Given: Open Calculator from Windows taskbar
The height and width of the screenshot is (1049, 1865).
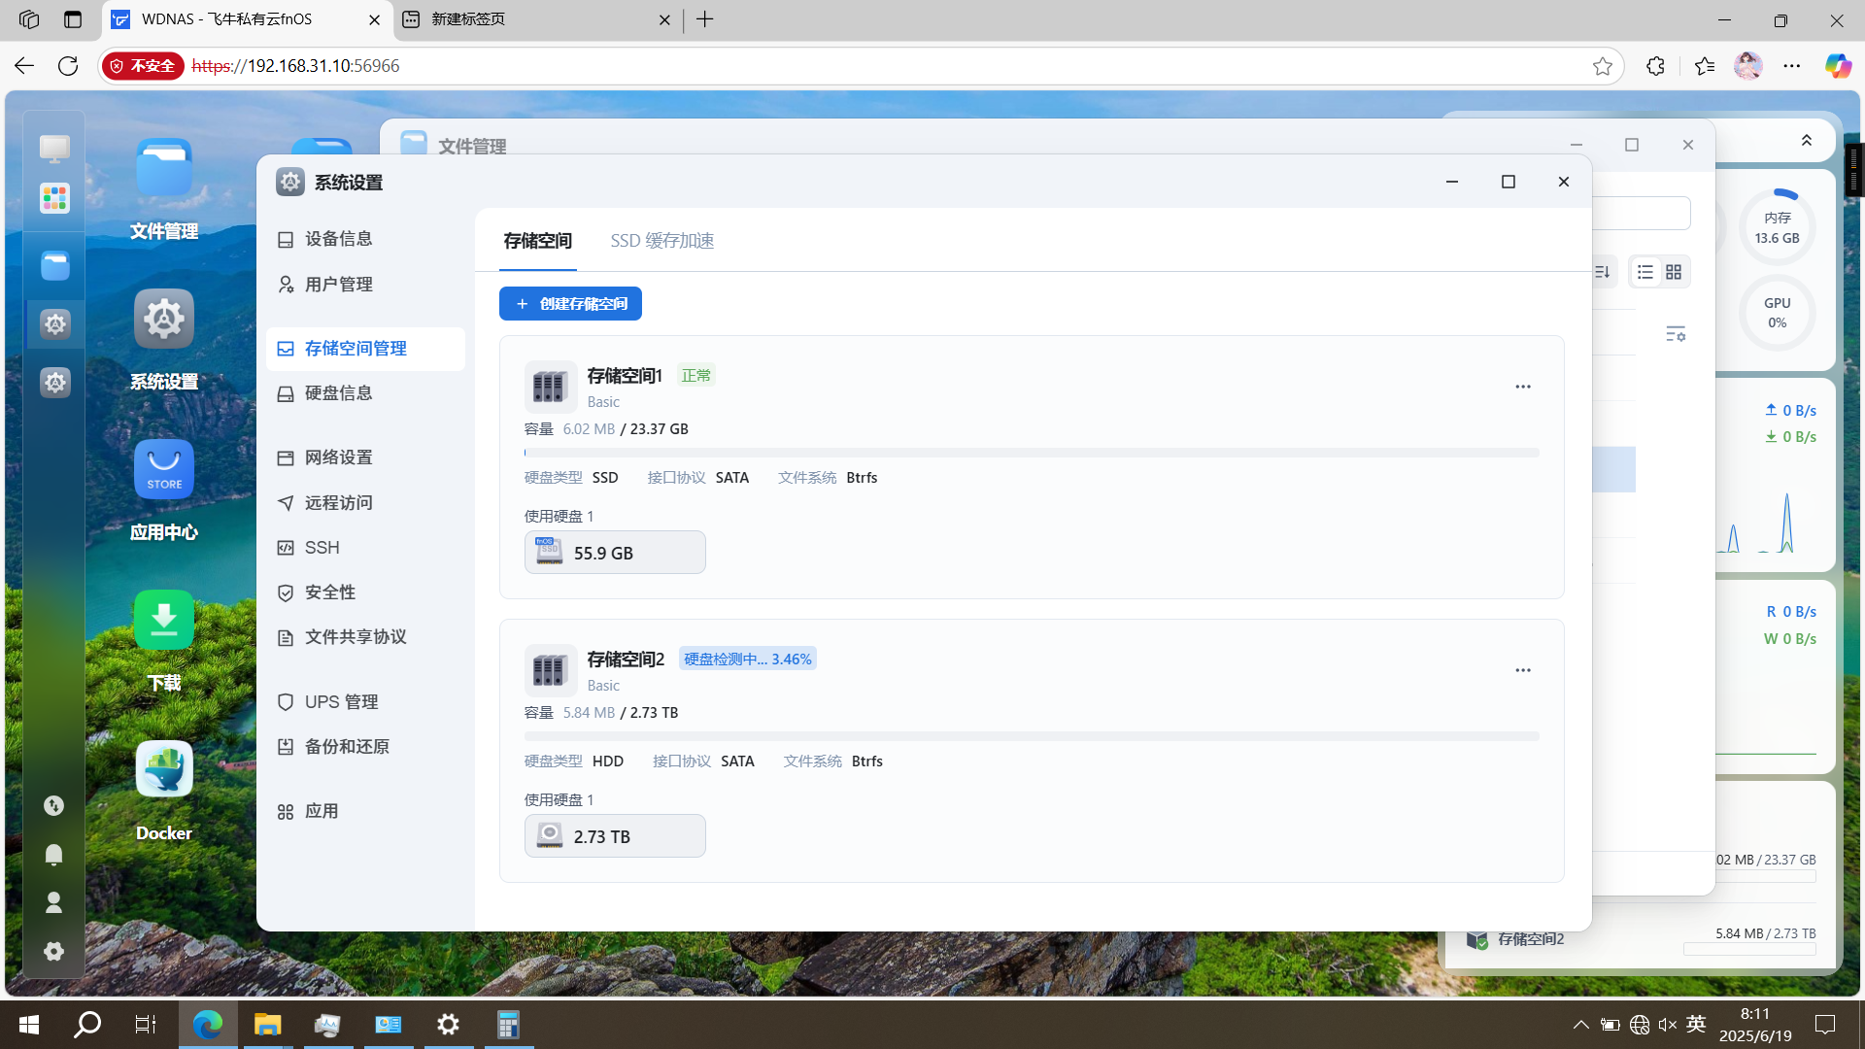Looking at the screenshot, I should (x=508, y=1024).
